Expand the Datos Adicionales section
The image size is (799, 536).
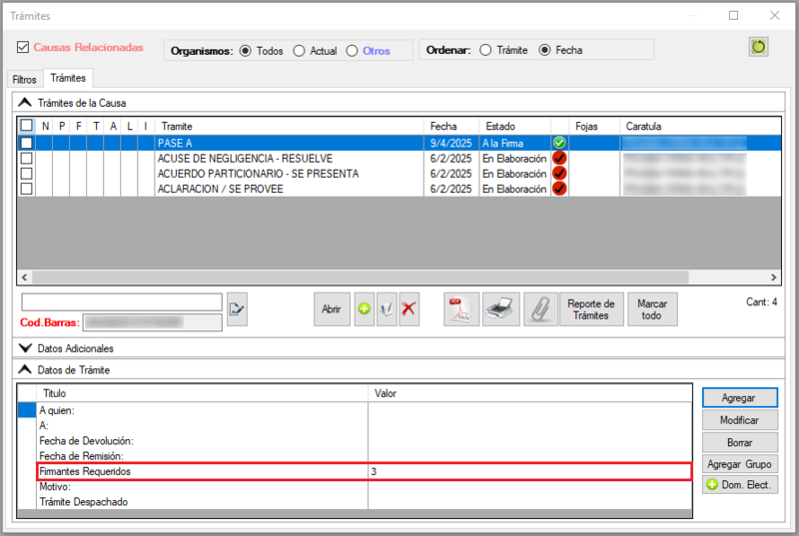25,348
